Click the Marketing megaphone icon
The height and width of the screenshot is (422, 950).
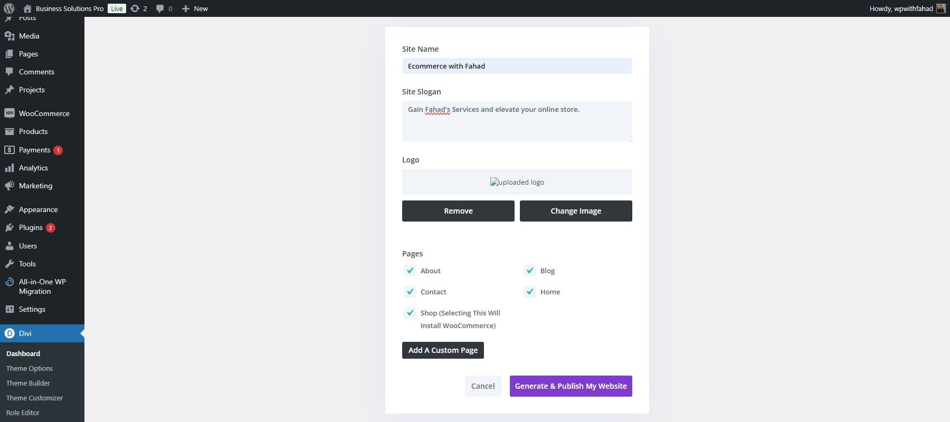point(9,186)
